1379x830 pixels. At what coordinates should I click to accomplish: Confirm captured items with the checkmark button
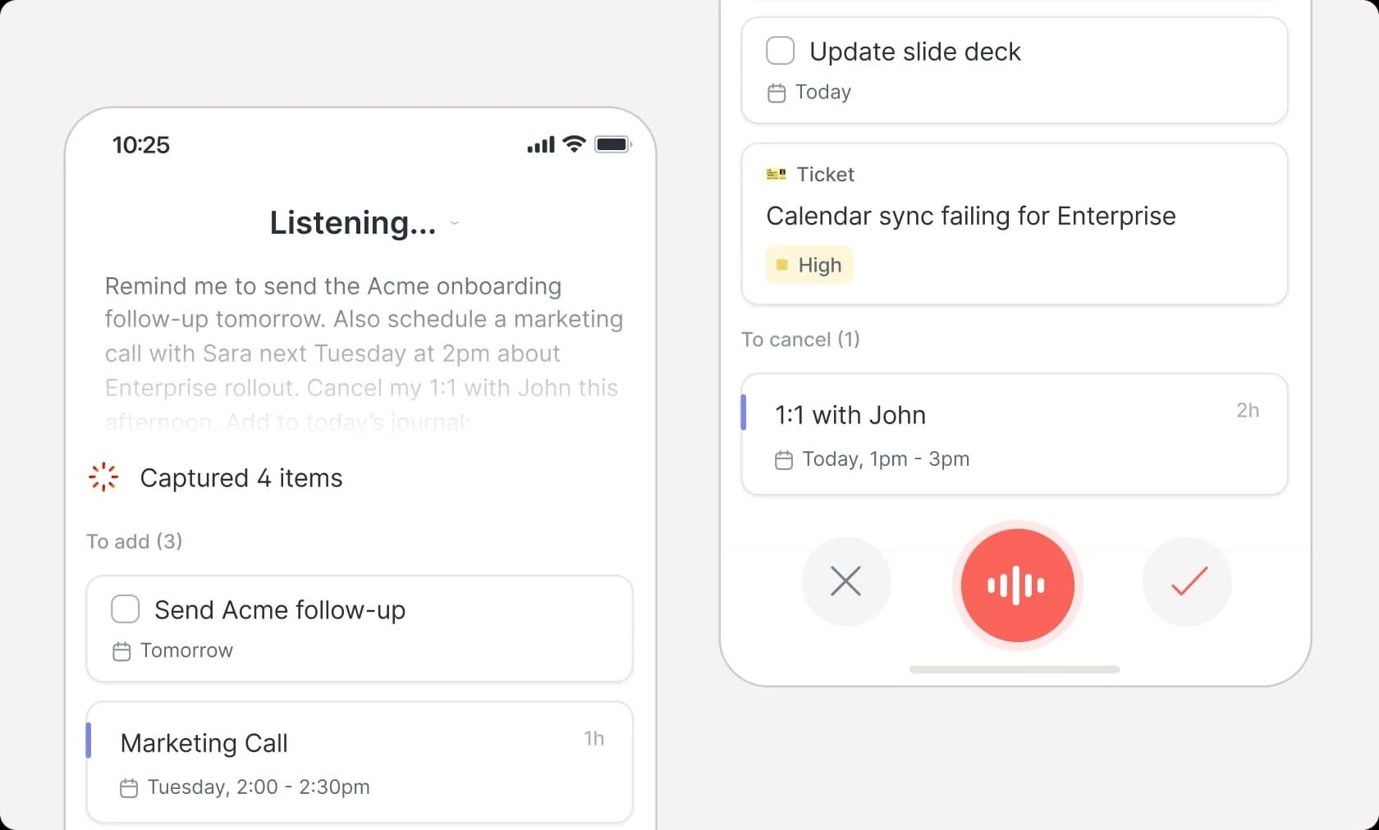pyautogui.click(x=1187, y=581)
